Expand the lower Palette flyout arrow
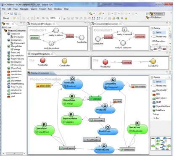 [x=169, y=77]
